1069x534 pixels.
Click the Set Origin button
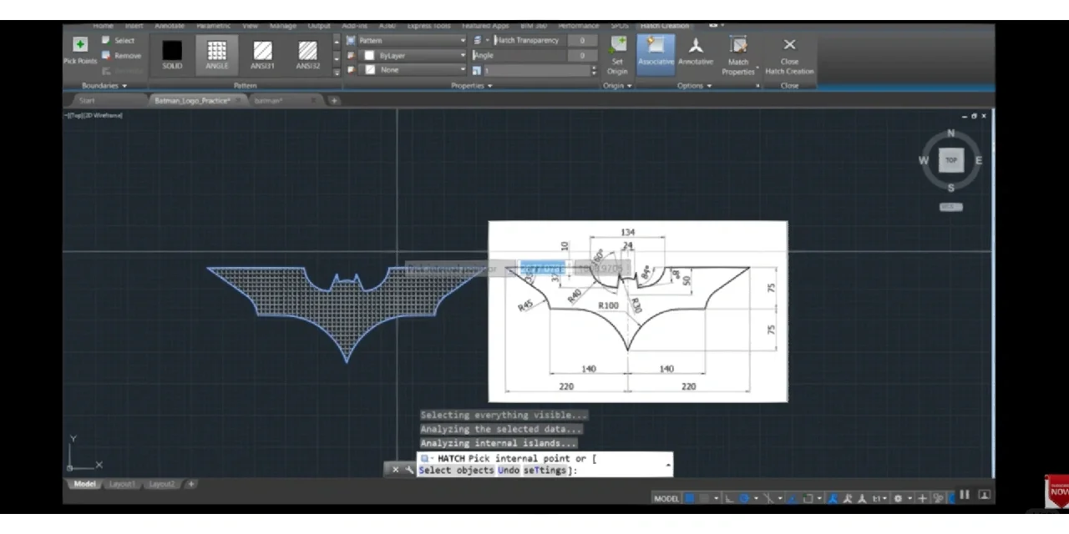coord(617,55)
